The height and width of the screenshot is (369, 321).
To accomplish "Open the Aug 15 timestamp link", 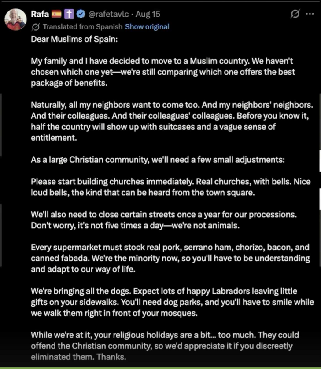I will click(x=148, y=14).
